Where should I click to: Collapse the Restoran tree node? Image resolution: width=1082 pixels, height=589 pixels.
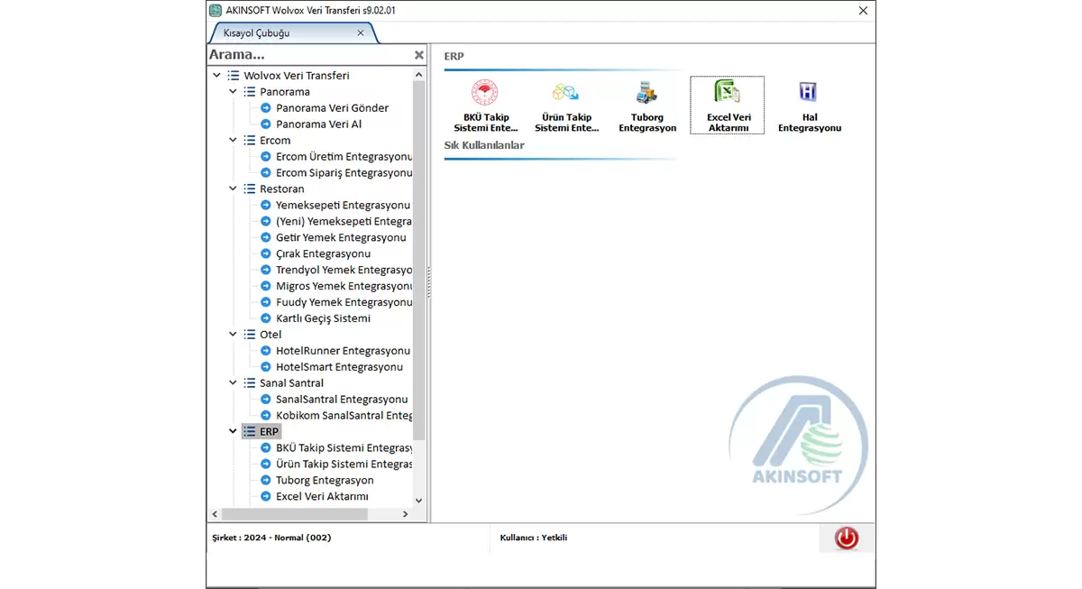tap(233, 189)
